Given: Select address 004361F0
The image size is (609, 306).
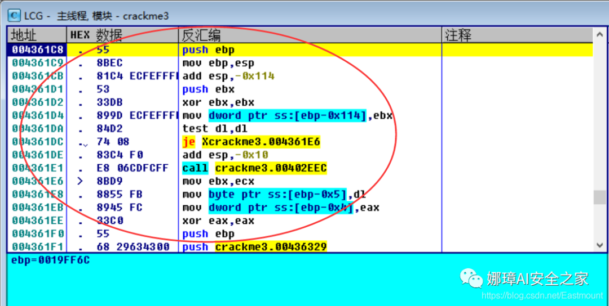Looking at the screenshot, I should point(37,234).
